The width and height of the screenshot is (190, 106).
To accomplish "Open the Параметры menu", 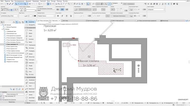I will tap(36, 1).
